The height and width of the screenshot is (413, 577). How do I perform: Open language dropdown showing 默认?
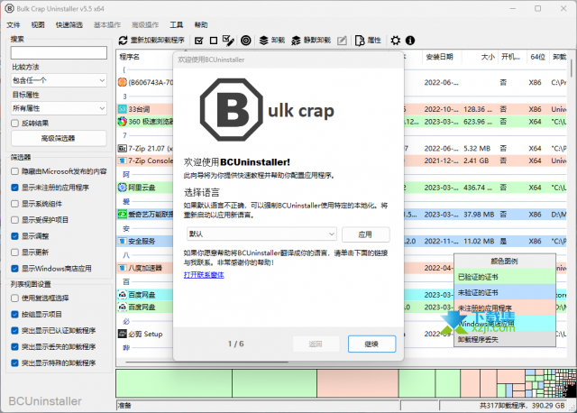coord(261,234)
